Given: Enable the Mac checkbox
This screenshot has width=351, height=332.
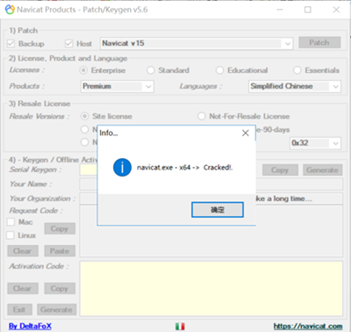Looking at the screenshot, I should coord(11,221).
